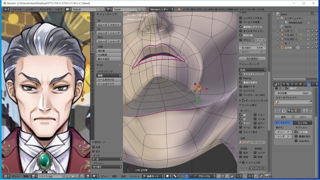Uncheck 関係の線 checkbox
The height and width of the screenshot is (180, 320).
[x=241, y=35]
